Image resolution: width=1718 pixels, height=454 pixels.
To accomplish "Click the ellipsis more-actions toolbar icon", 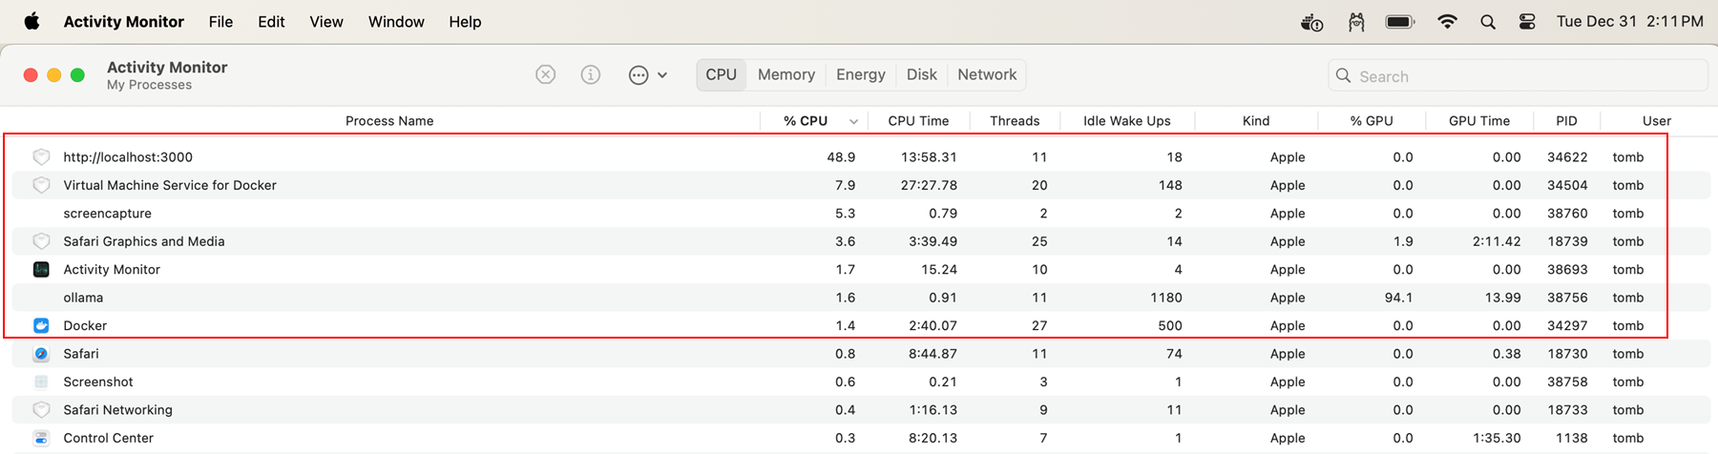I will coord(639,75).
